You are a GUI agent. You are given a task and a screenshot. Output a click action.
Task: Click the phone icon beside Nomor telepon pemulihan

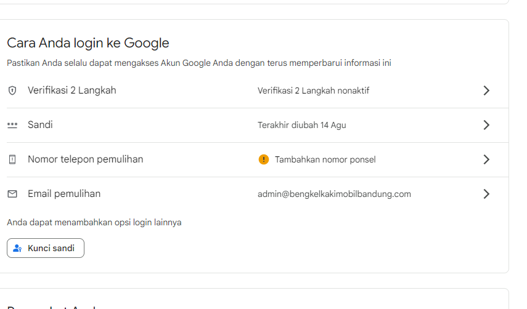[12, 159]
